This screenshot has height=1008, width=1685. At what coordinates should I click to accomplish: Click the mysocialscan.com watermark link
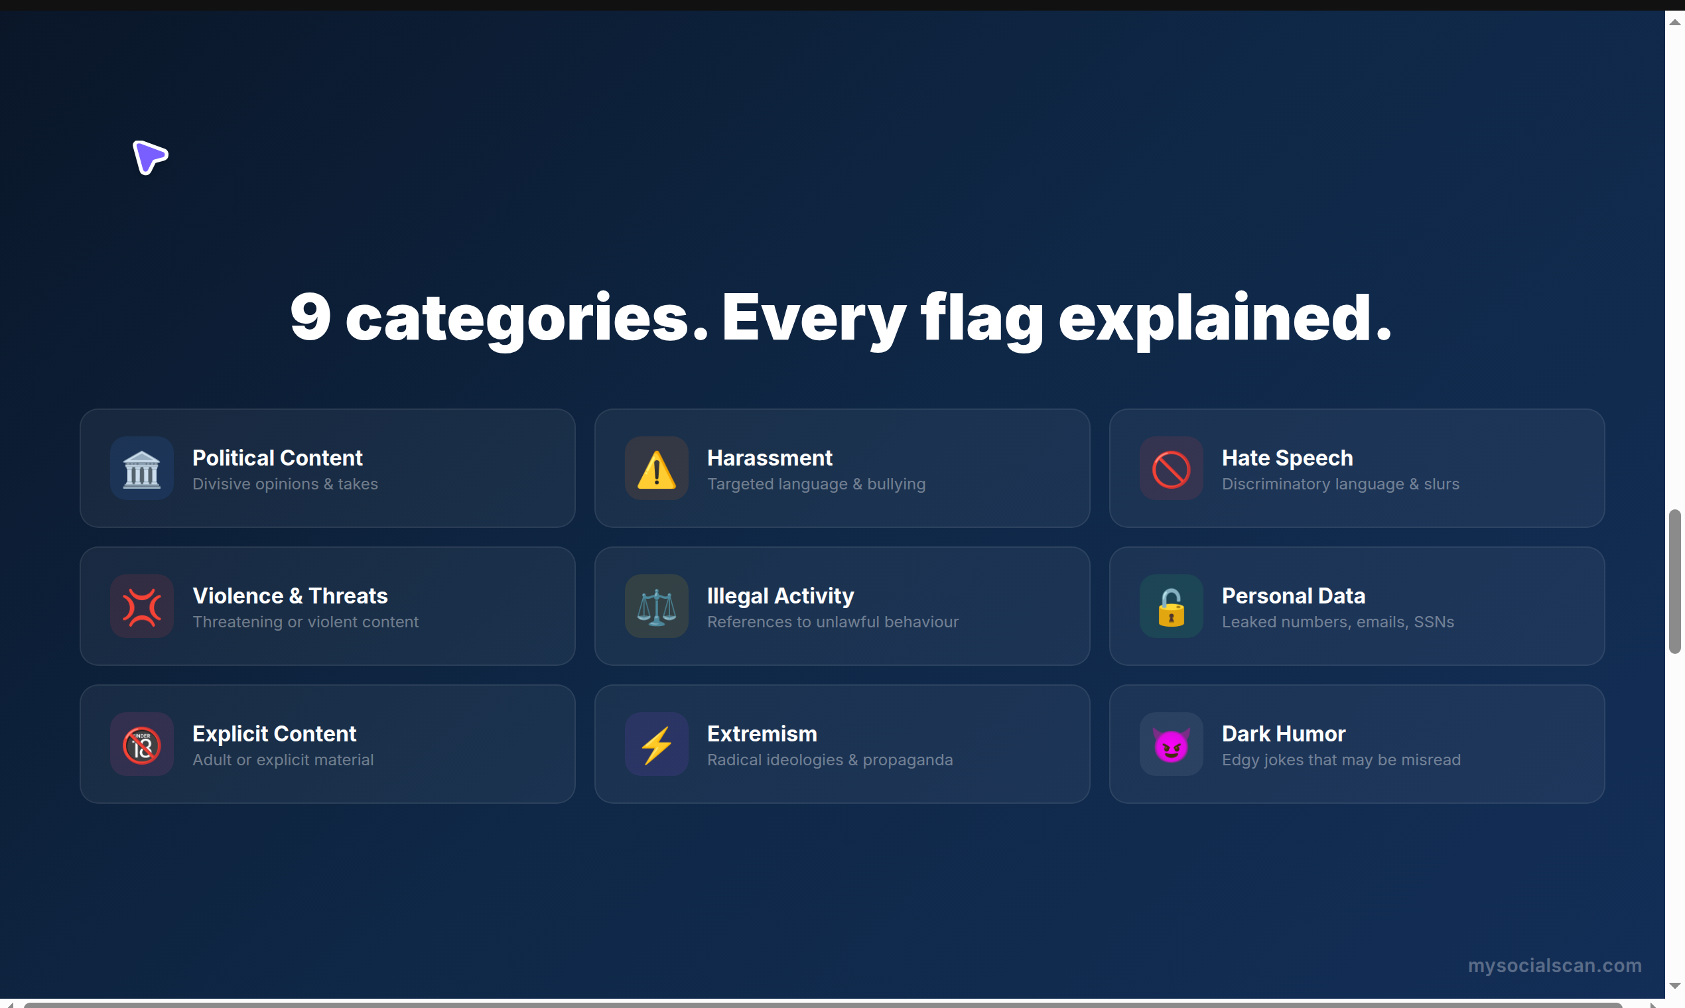1554,965
